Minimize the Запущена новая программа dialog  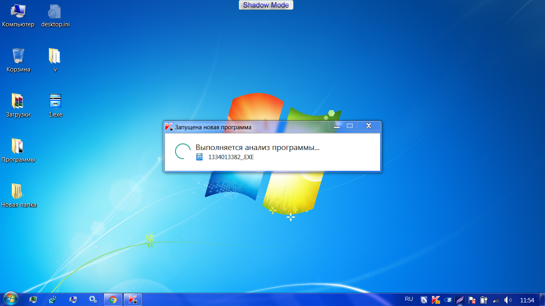(337, 126)
